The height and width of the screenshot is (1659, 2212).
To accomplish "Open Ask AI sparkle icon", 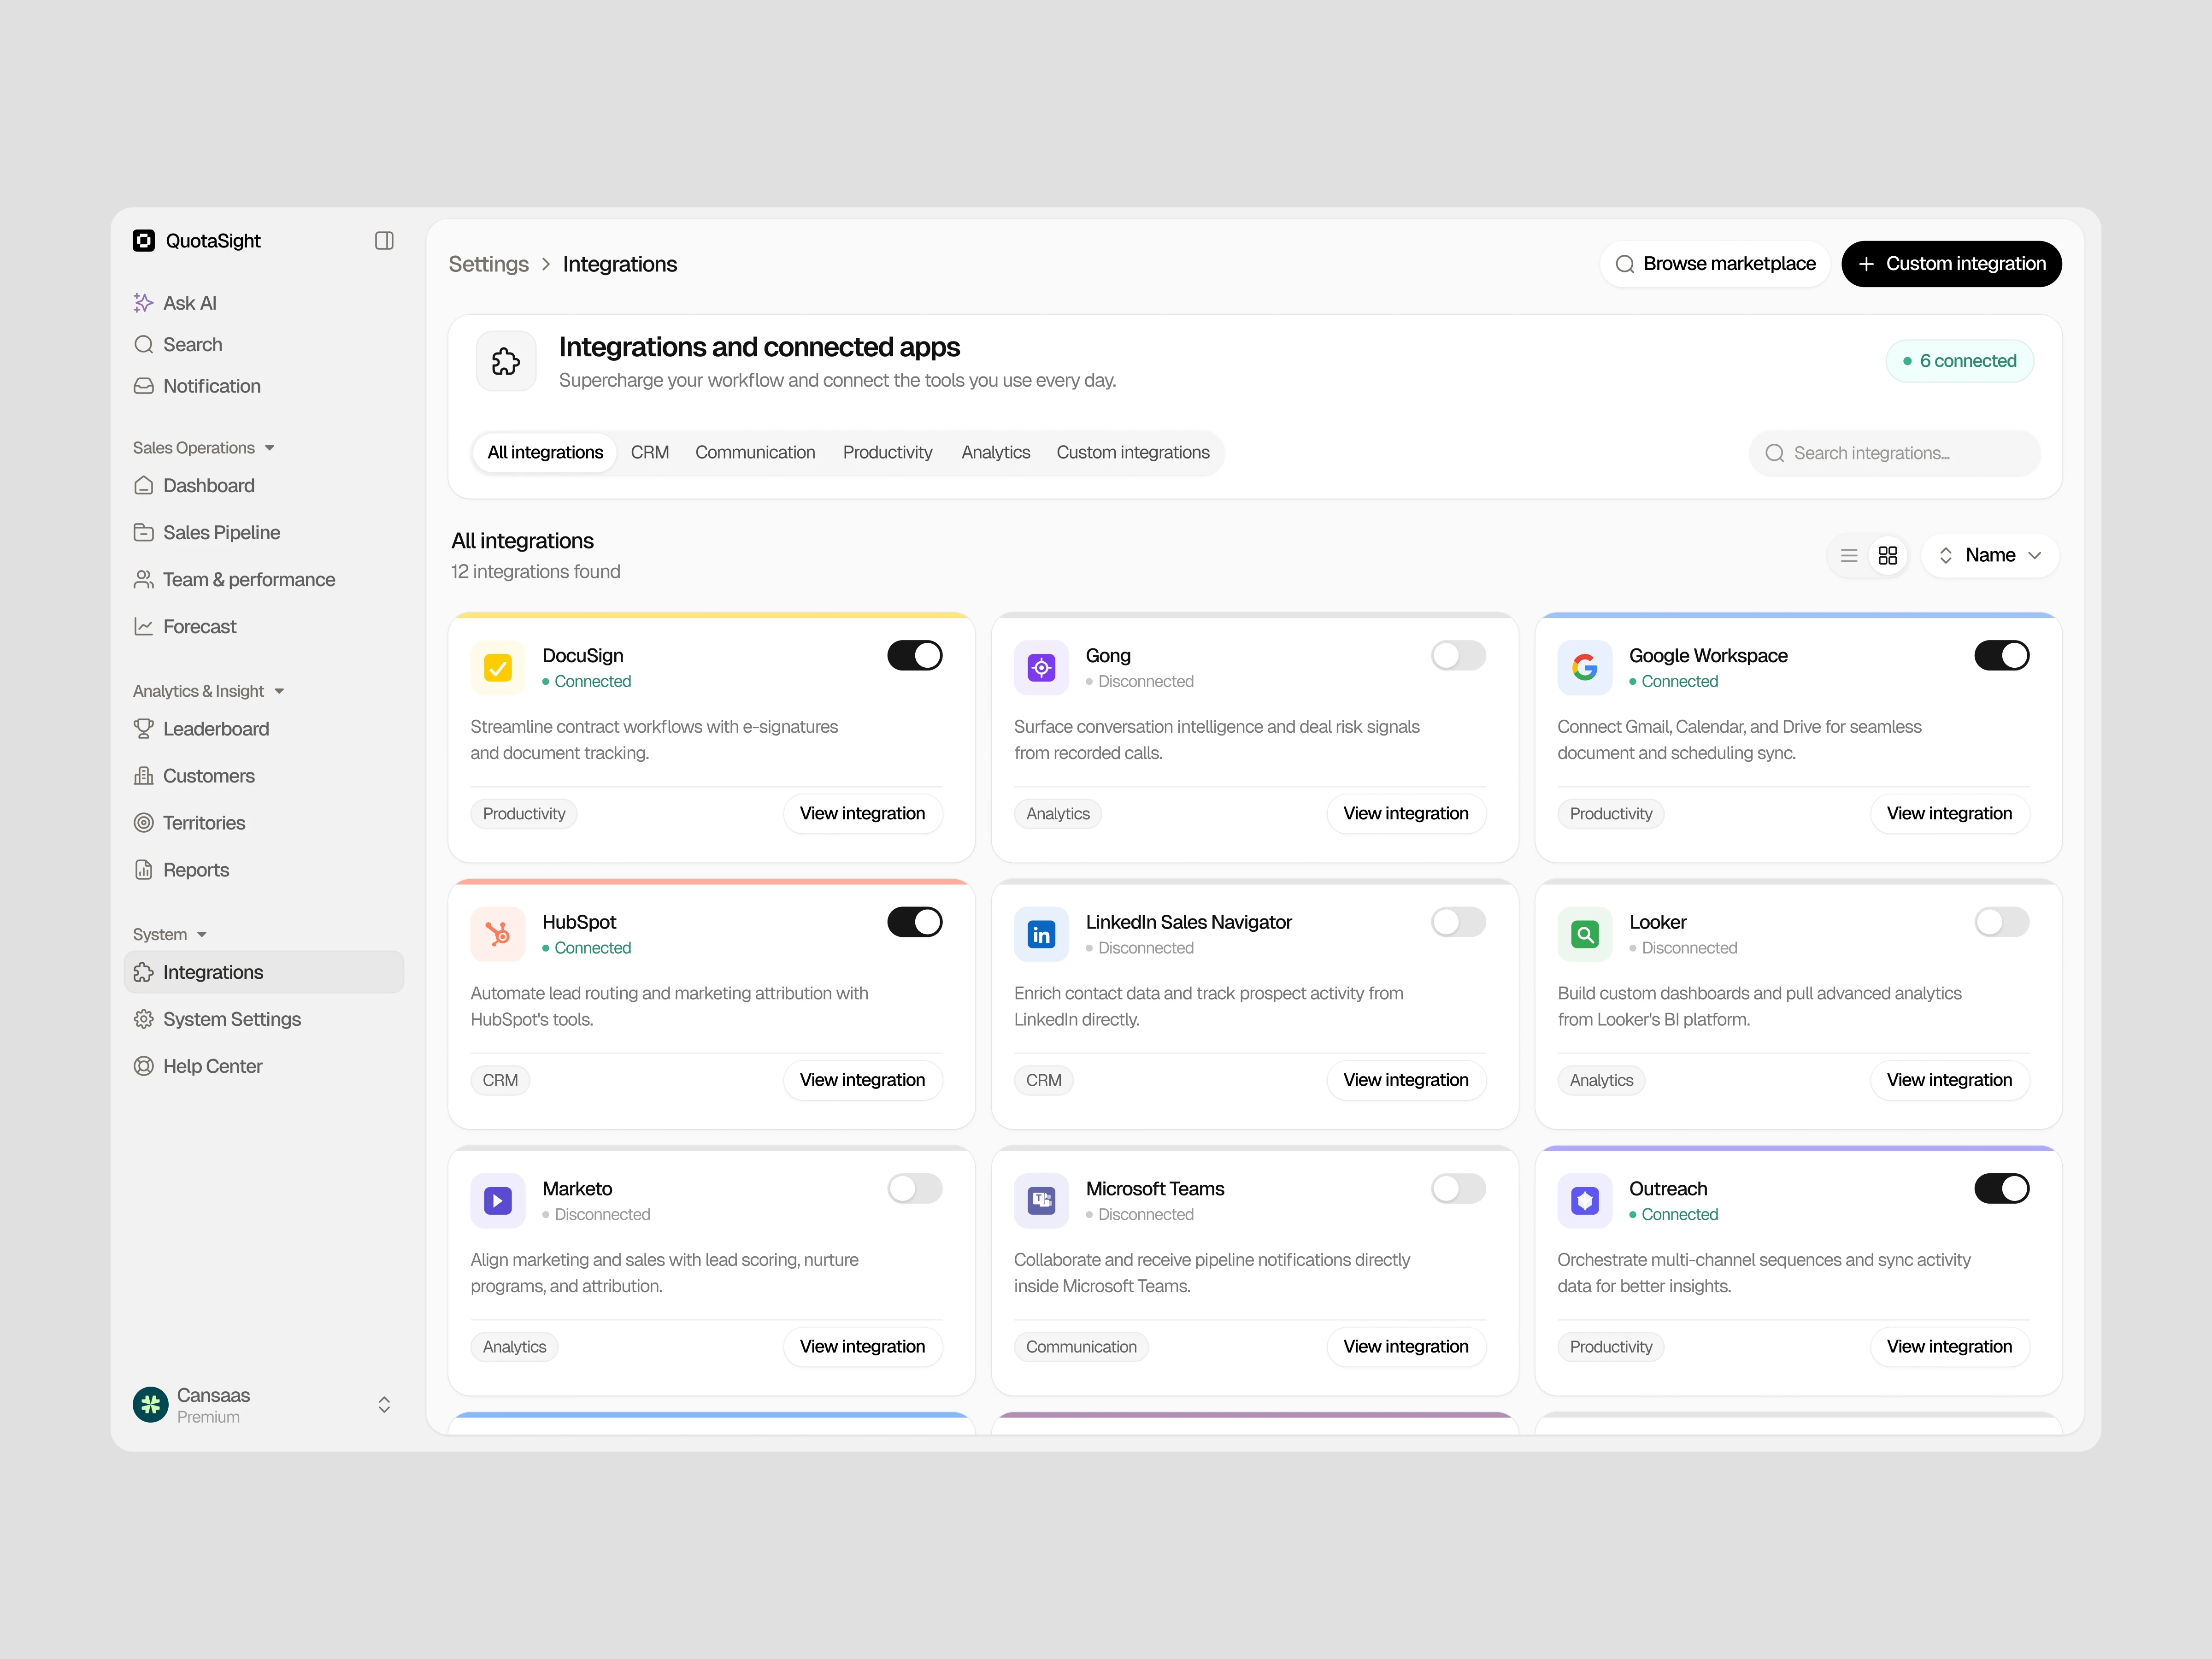I will (143, 303).
